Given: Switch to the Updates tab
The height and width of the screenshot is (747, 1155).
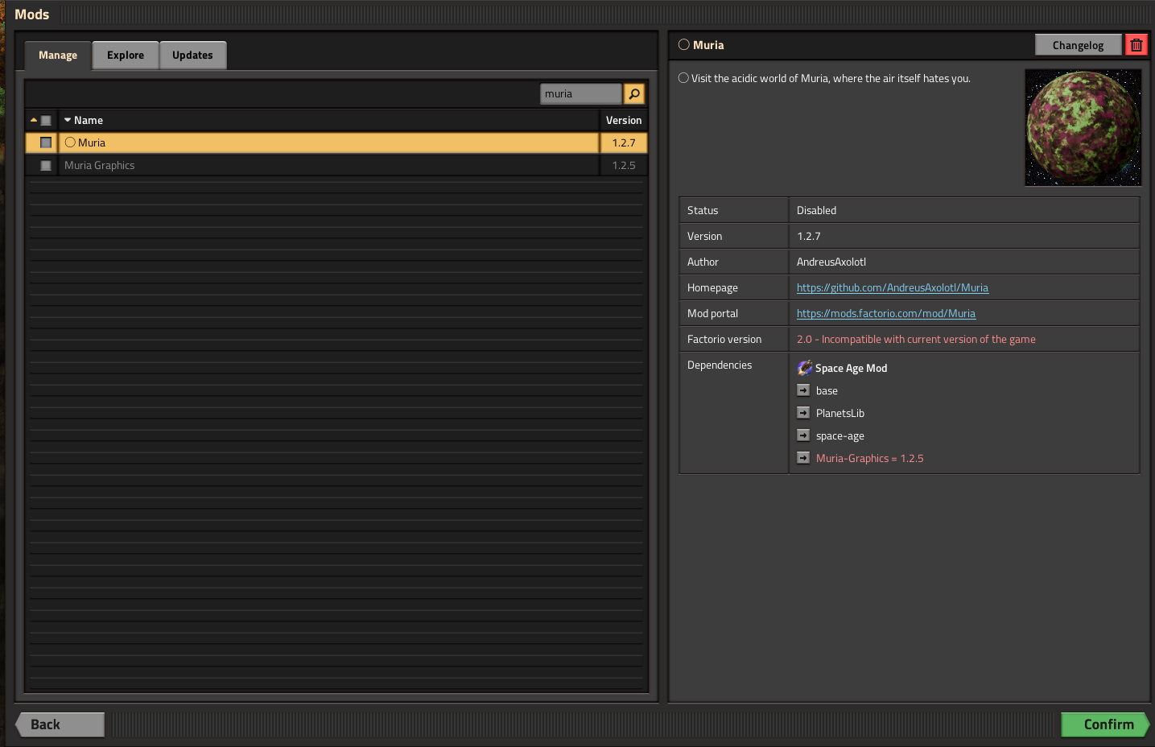Looking at the screenshot, I should click(x=192, y=56).
